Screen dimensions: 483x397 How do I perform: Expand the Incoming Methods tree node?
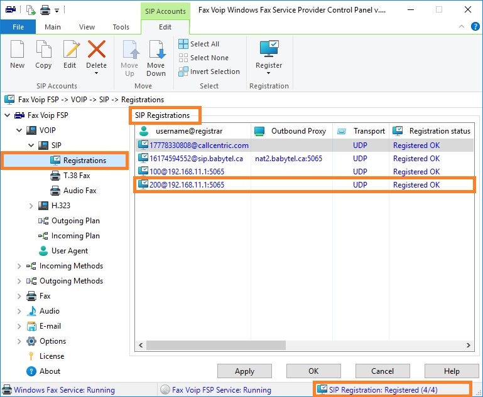tap(19, 266)
